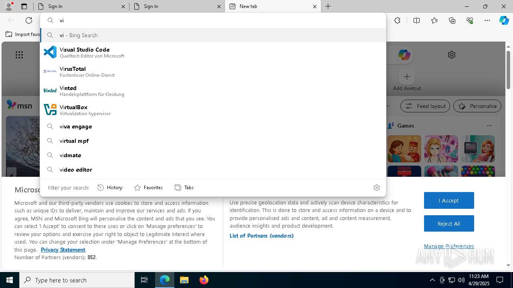Open the first game thumbnail with bellhop

point(404,149)
